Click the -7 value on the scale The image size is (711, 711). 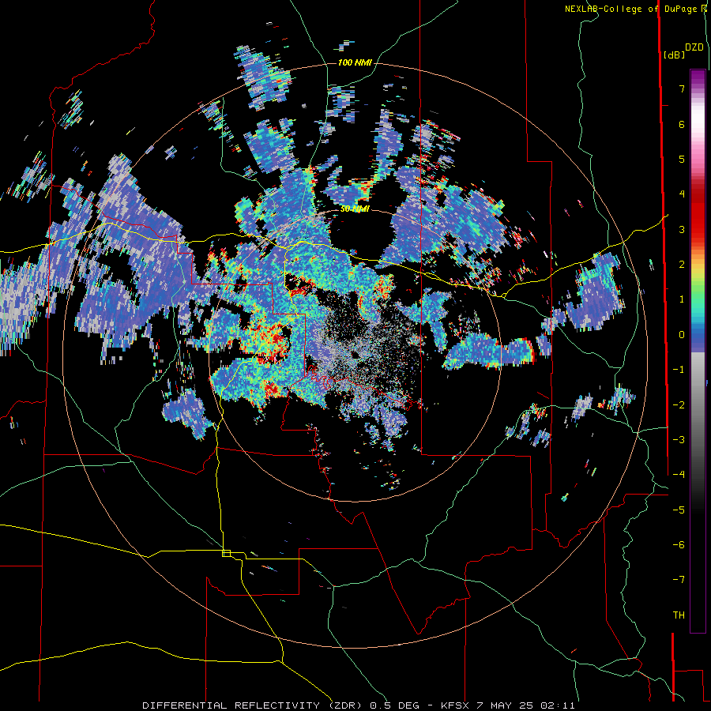[x=679, y=580]
